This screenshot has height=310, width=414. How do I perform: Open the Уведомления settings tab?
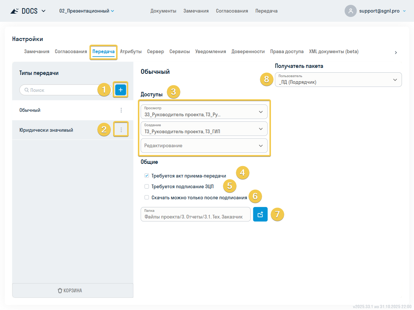point(210,52)
